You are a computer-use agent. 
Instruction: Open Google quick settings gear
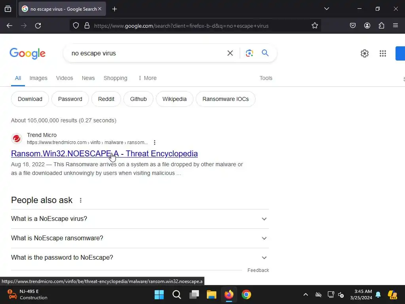coord(364,53)
